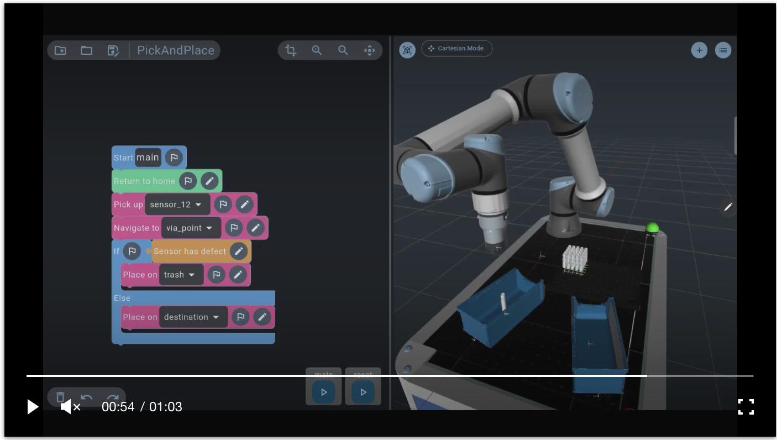Viewport: 777px width, 440px height.
Task: Click the plus button in 3D view
Action: [x=699, y=50]
